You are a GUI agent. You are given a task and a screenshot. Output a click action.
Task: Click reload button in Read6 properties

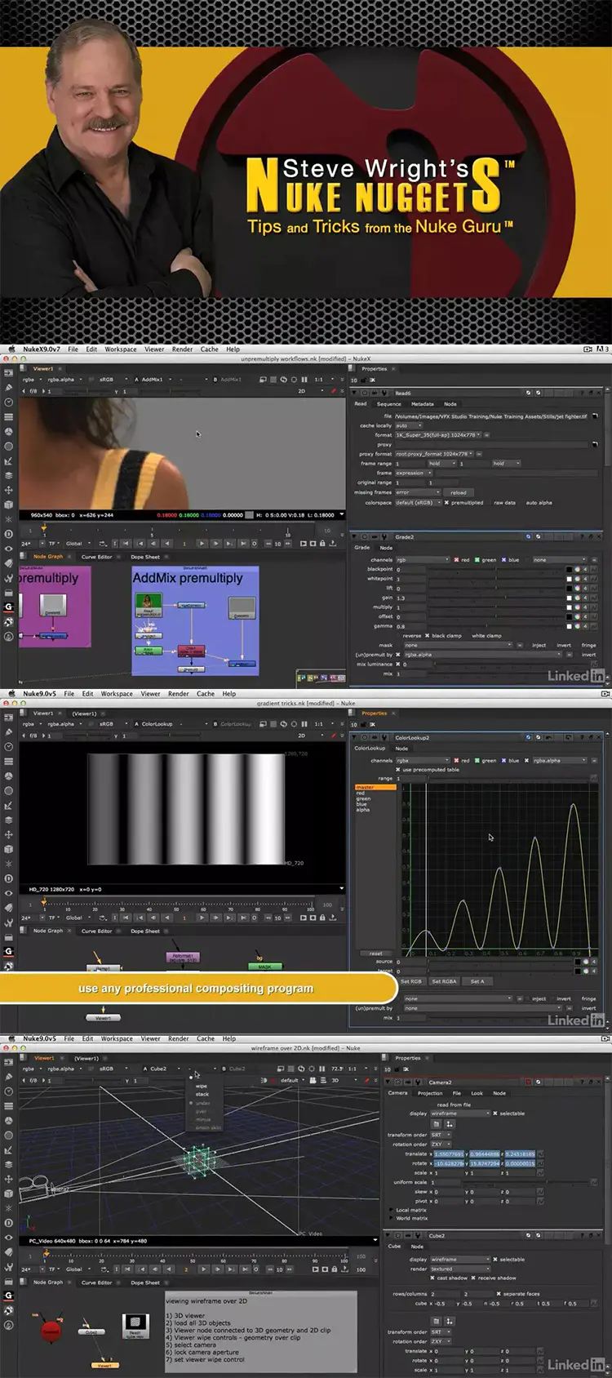pos(459,492)
